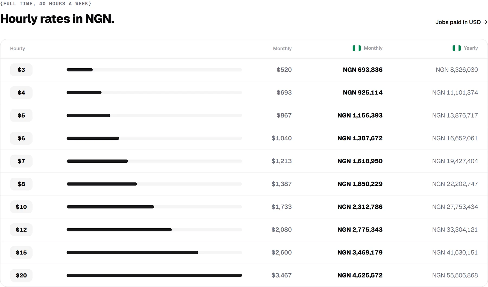Select the $2,080 monthly value
Image resolution: width=488 pixels, height=287 pixels.
tap(282, 230)
